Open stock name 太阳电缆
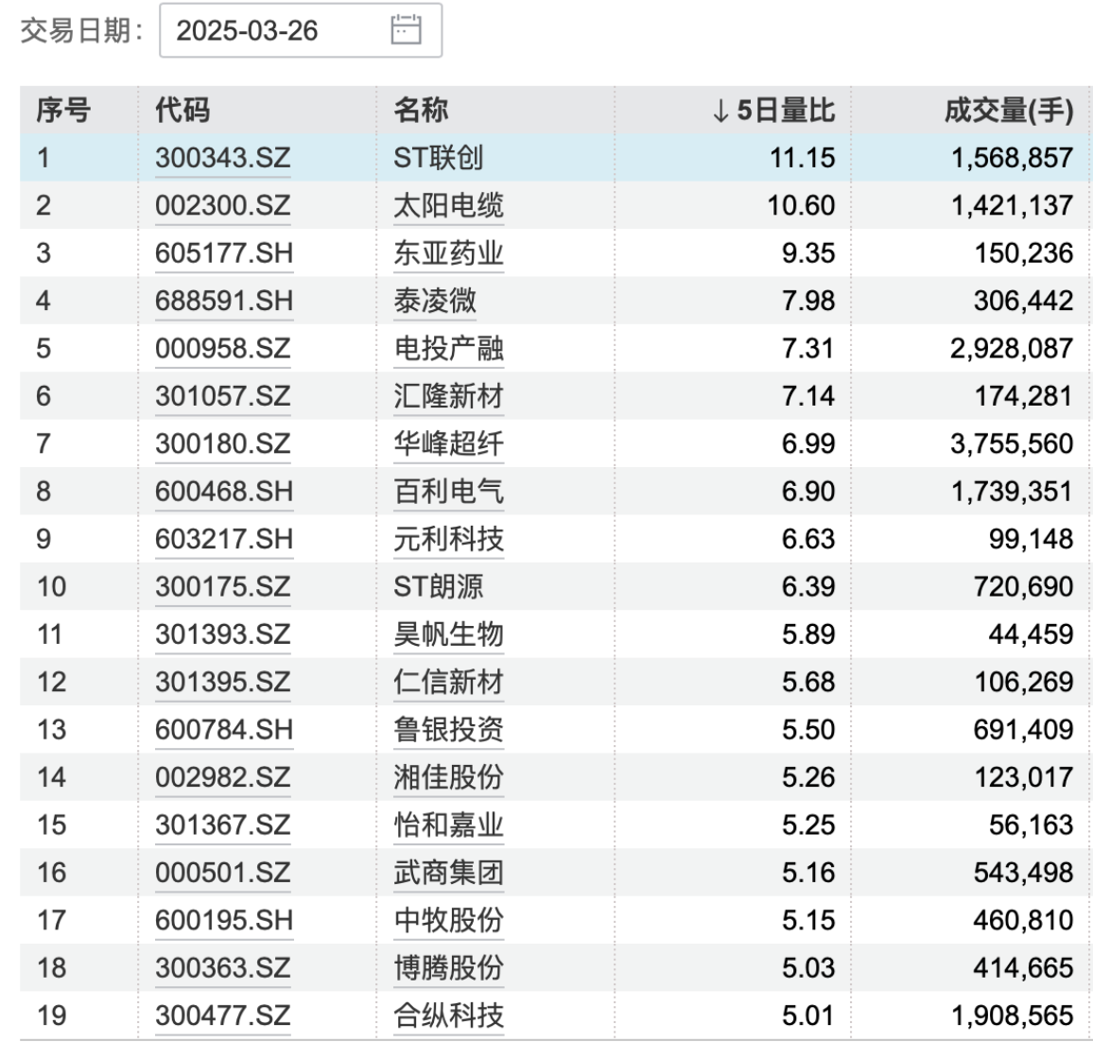 448,205
